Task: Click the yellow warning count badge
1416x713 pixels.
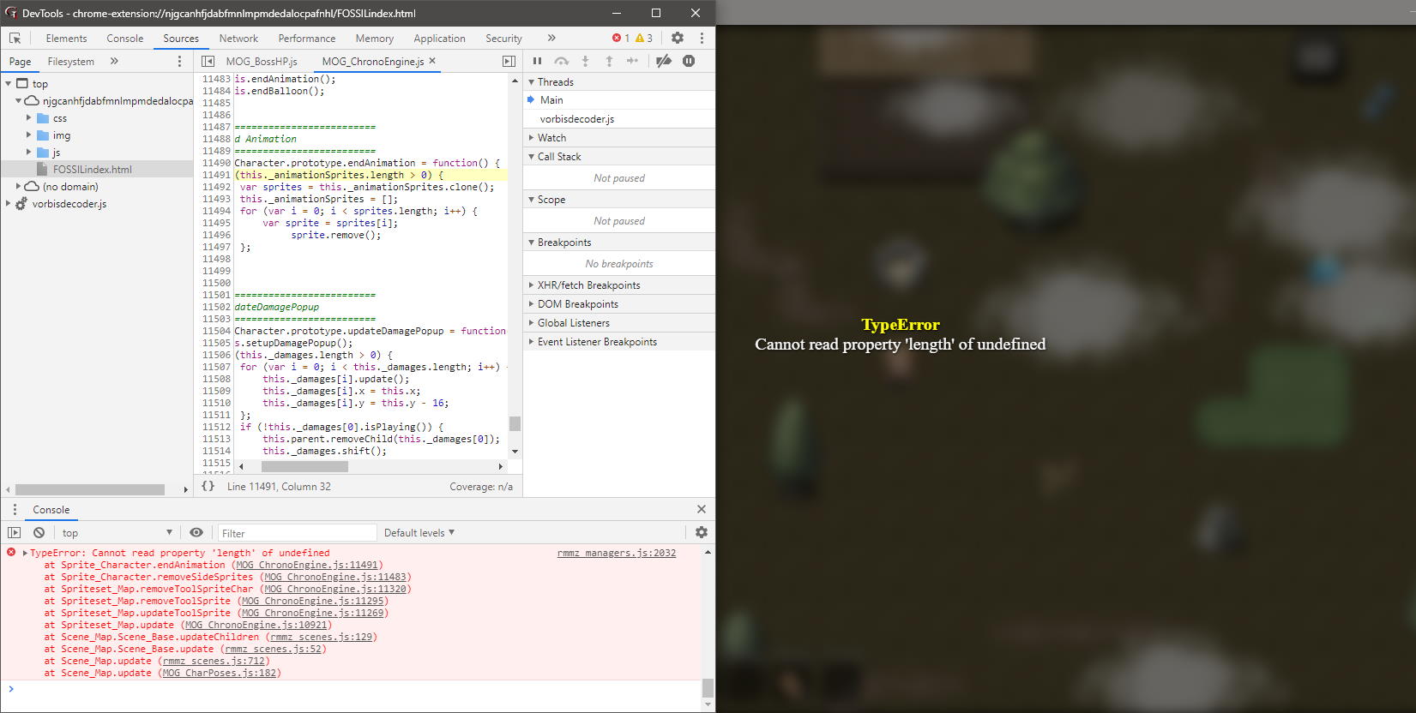Action: [x=644, y=38]
